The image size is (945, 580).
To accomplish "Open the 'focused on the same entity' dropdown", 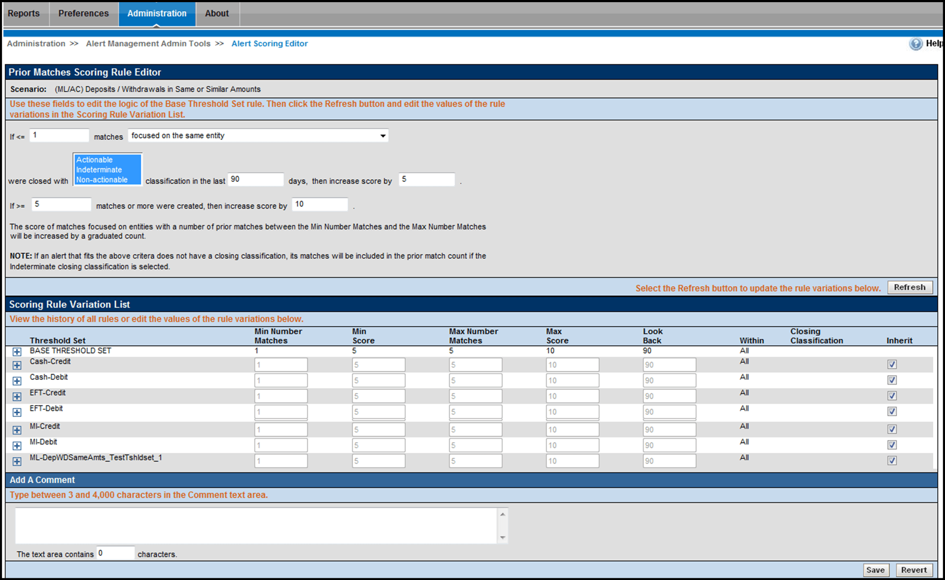I will point(258,136).
